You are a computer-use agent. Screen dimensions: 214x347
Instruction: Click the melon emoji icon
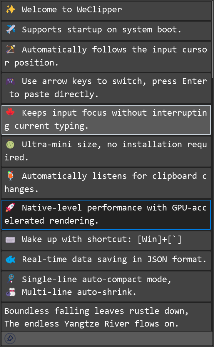(10, 144)
